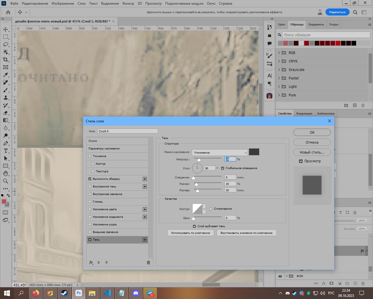Screen dimensions: 373x299
Task: Open the Фильтр menu
Action: tap(128, 4)
